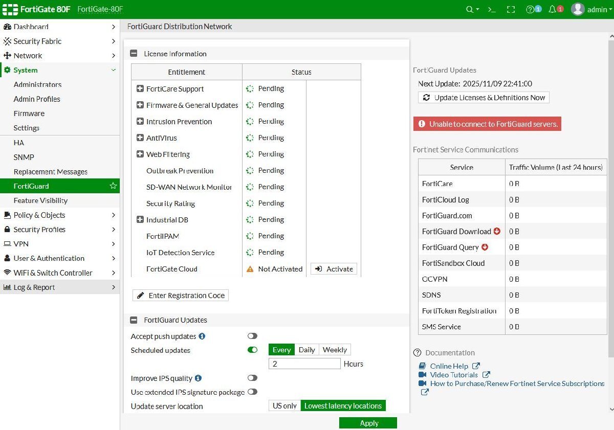
Task: Expand the FortiCare Support entitlement row
Action: (140, 89)
